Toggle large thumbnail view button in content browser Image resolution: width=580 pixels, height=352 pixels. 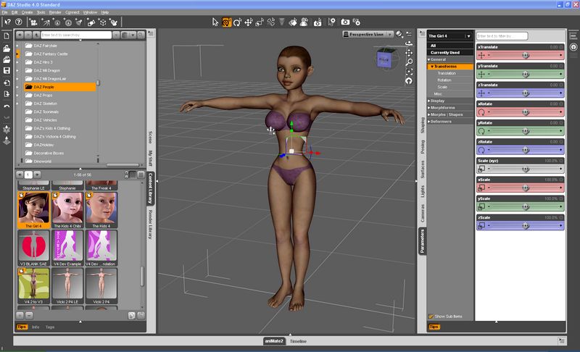tap(141, 175)
